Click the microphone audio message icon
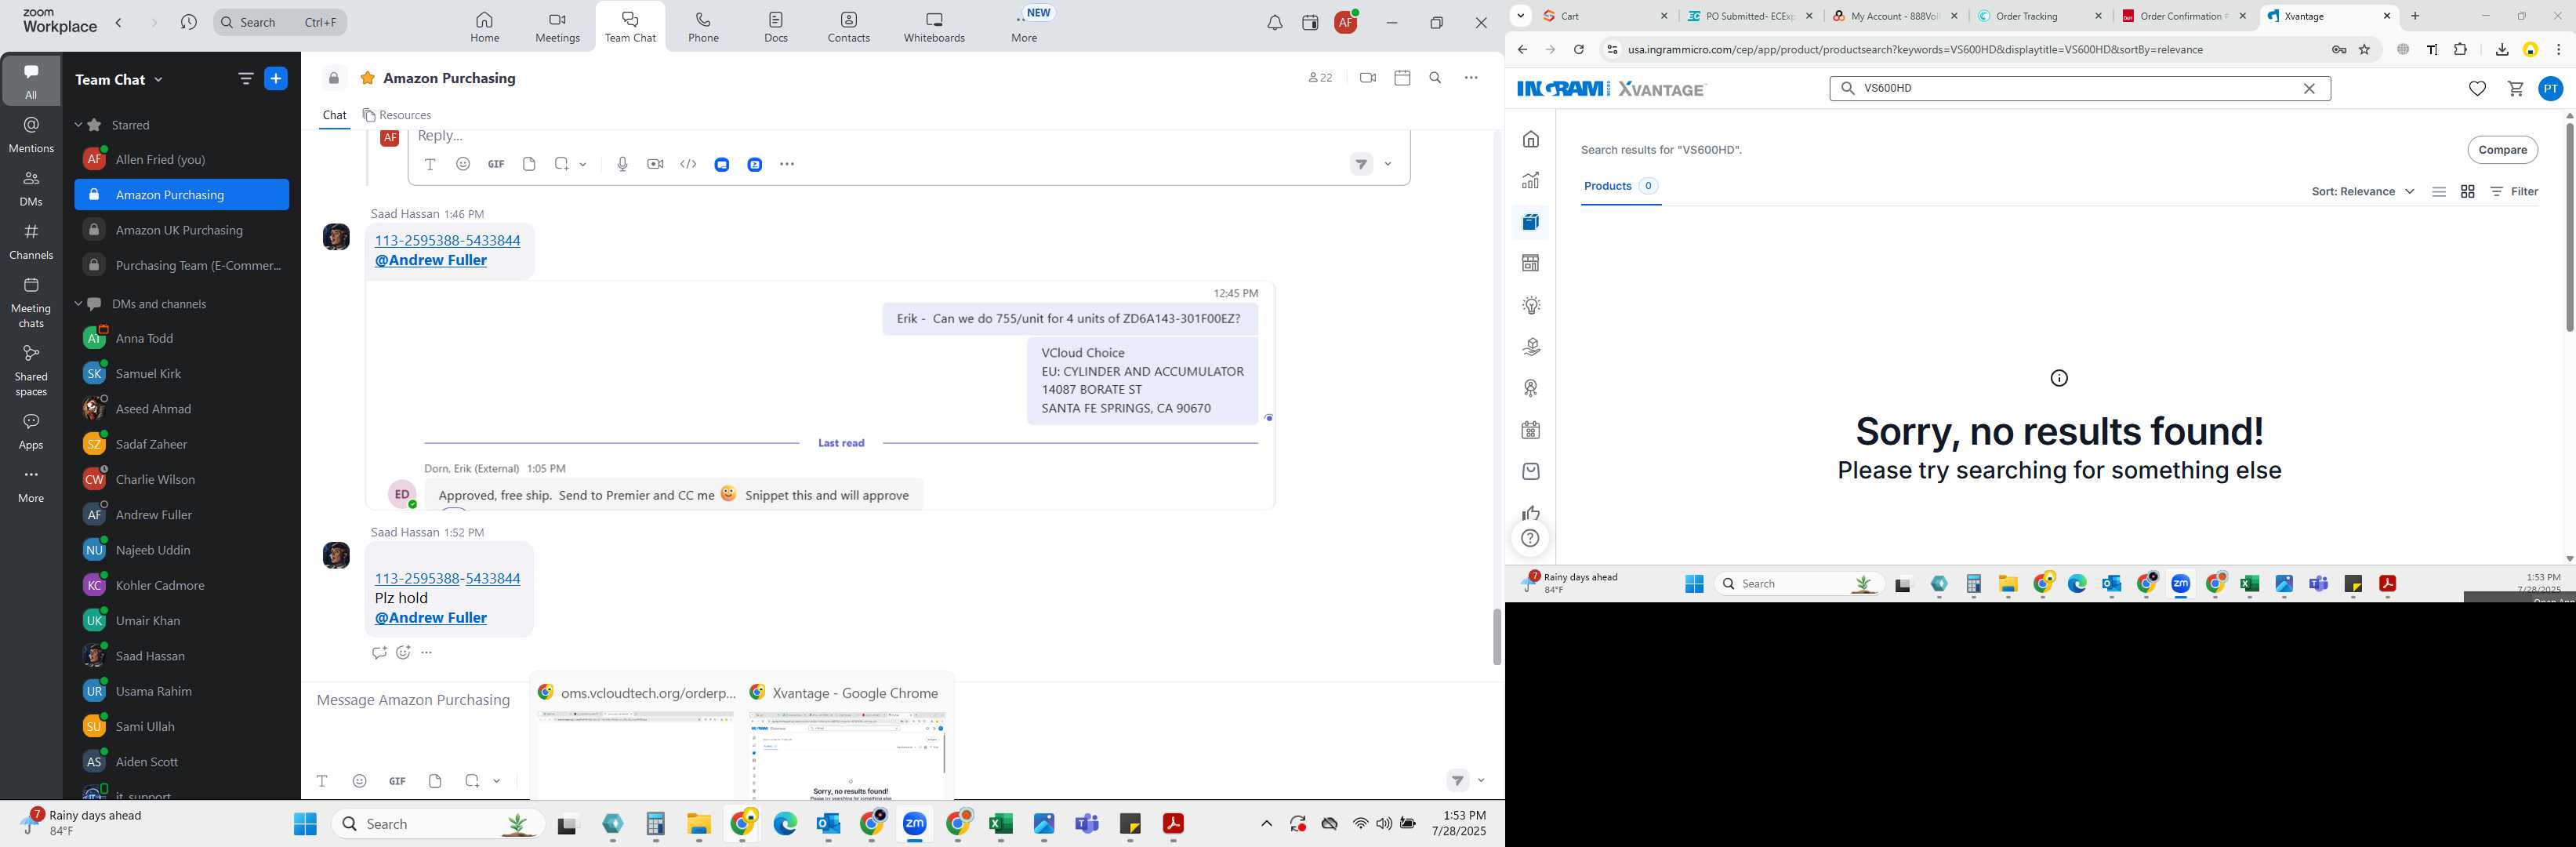This screenshot has width=2576, height=847. click(622, 164)
